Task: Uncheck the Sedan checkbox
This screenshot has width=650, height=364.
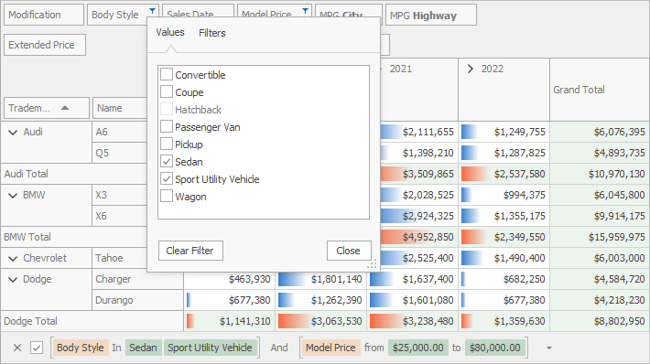Action: click(x=167, y=162)
